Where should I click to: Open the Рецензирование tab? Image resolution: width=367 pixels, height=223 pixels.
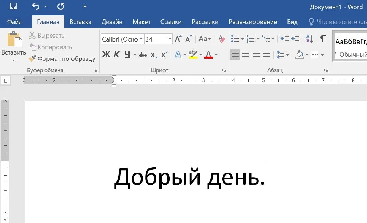pyautogui.click(x=253, y=21)
